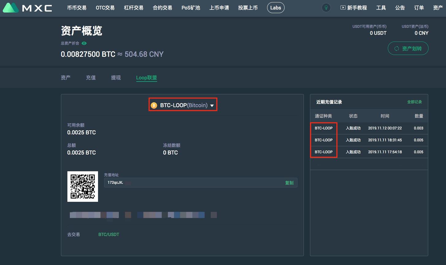The image size is (446, 265).
Task: Click the 2019.11.12 00:07:22 record row
Action: (369, 128)
